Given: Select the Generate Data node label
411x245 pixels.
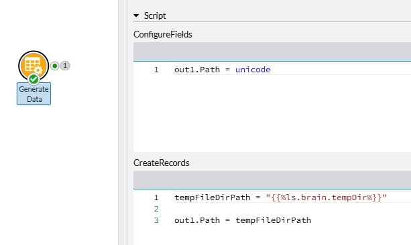Looking at the screenshot, I should (34, 94).
